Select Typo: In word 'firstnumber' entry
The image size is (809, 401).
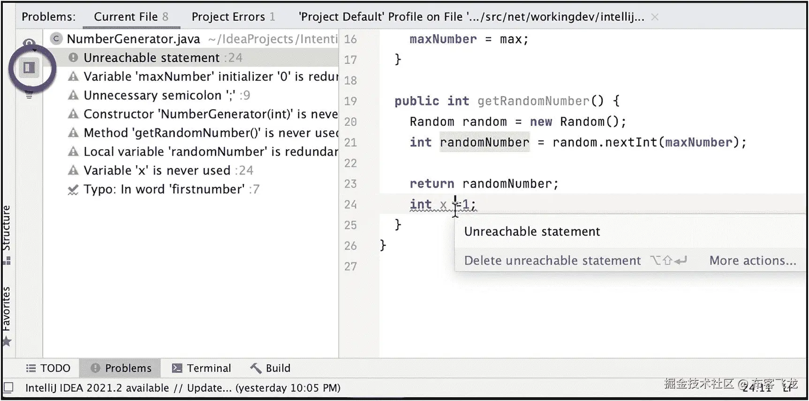[164, 189]
